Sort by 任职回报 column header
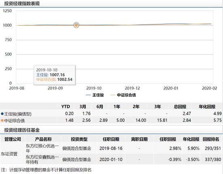Image resolution: width=223 pixels, height=174 pixels. tap(168, 139)
